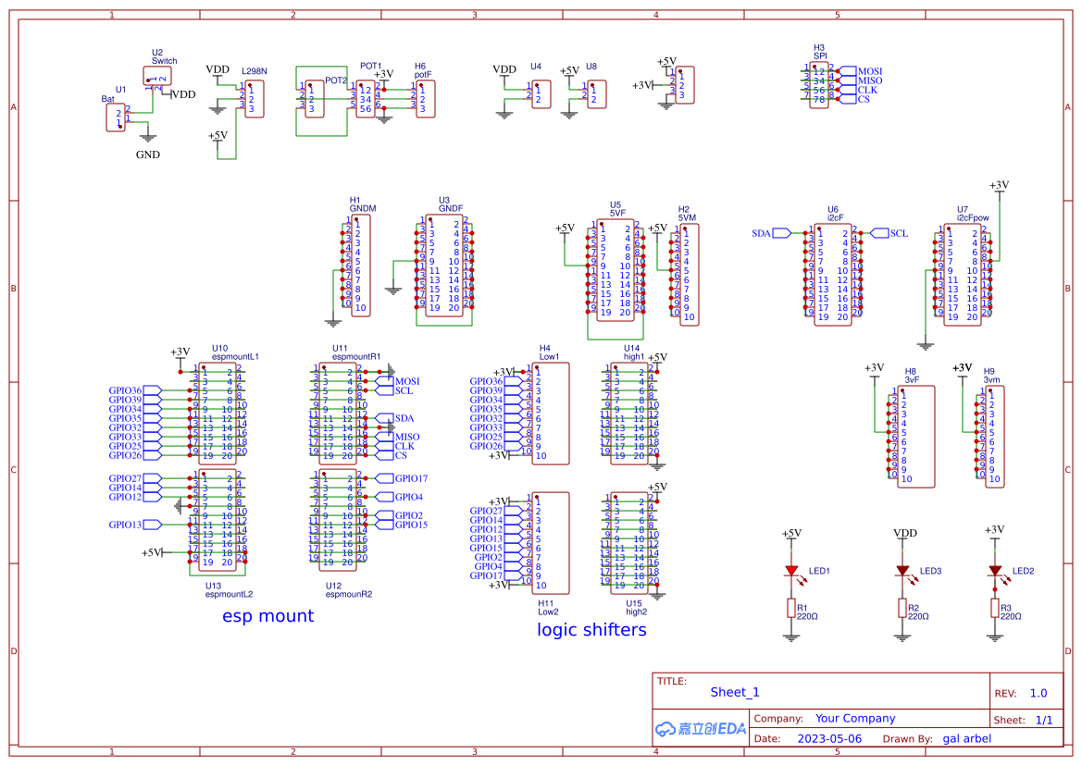Click the +5V power flag above LED1

tap(790, 533)
